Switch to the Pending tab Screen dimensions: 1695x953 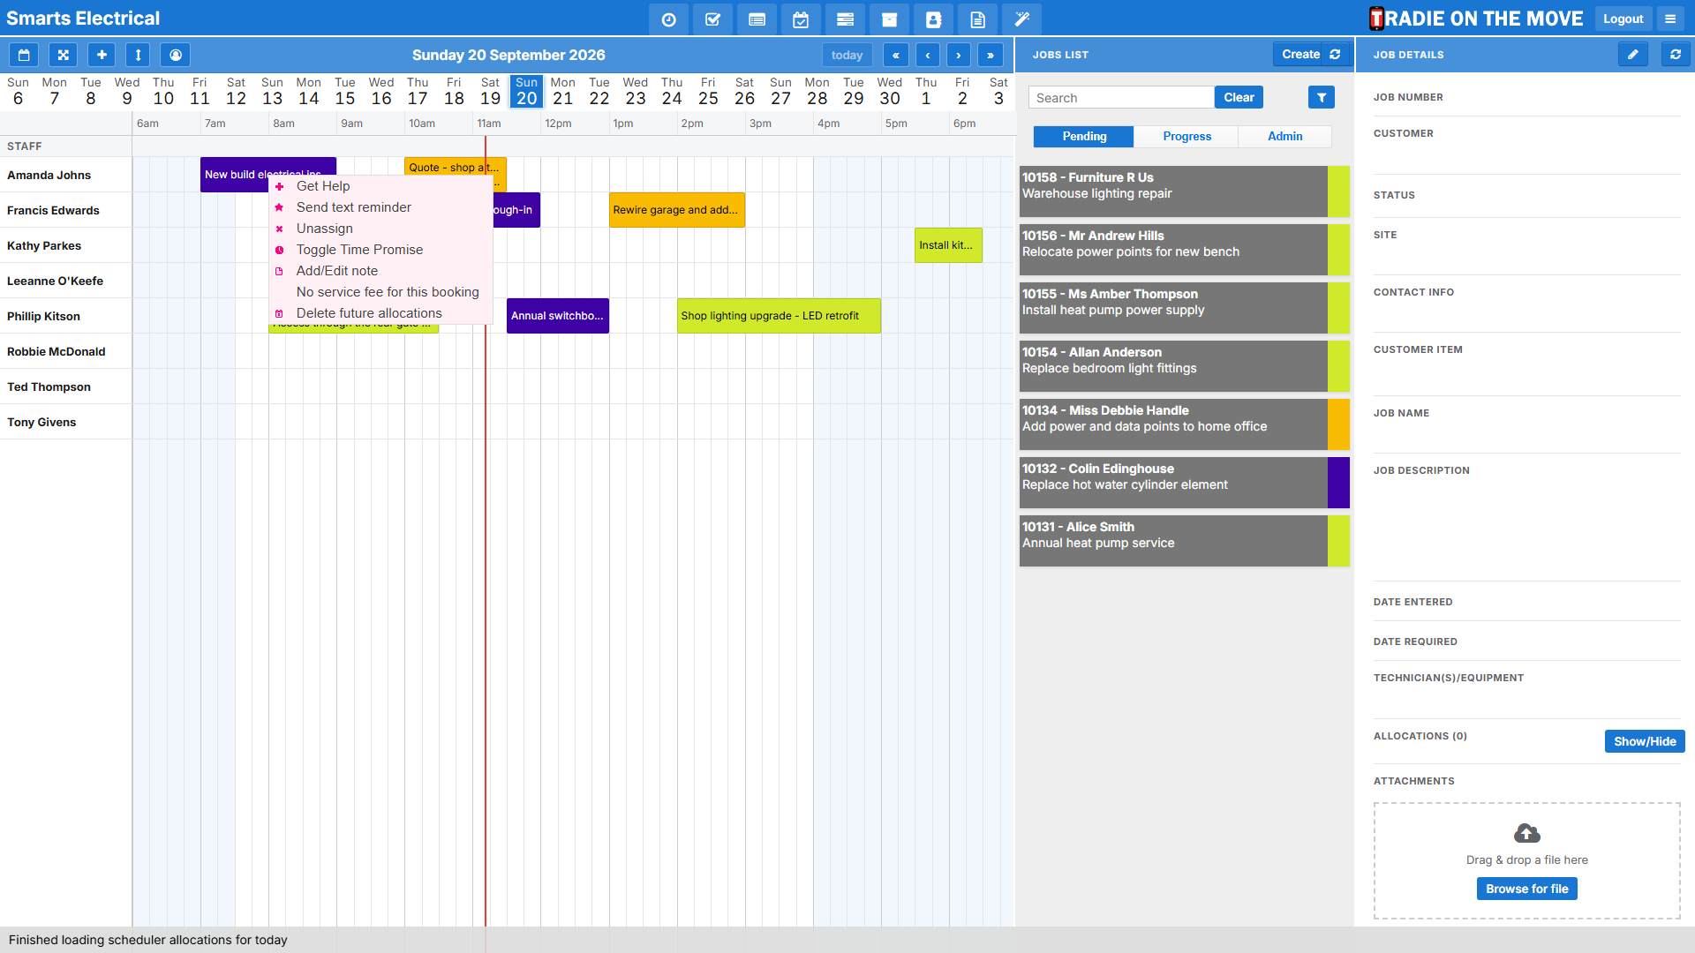pyautogui.click(x=1084, y=136)
